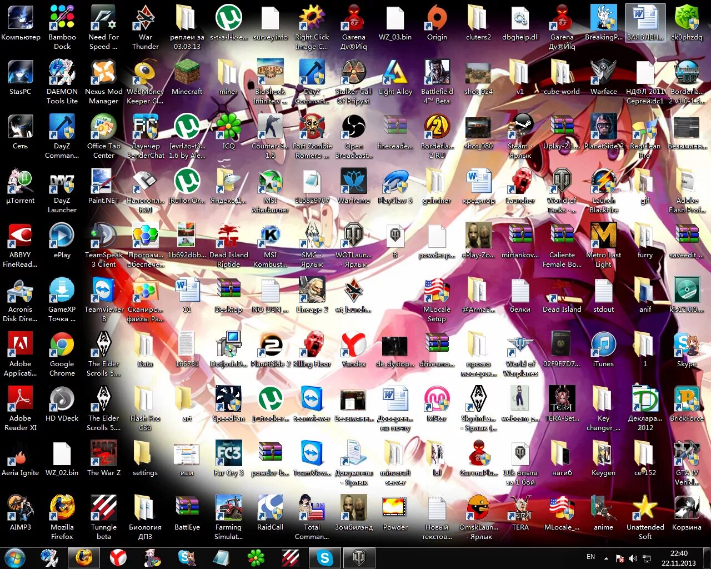Open the Tunngle beta shortcut

tap(104, 517)
